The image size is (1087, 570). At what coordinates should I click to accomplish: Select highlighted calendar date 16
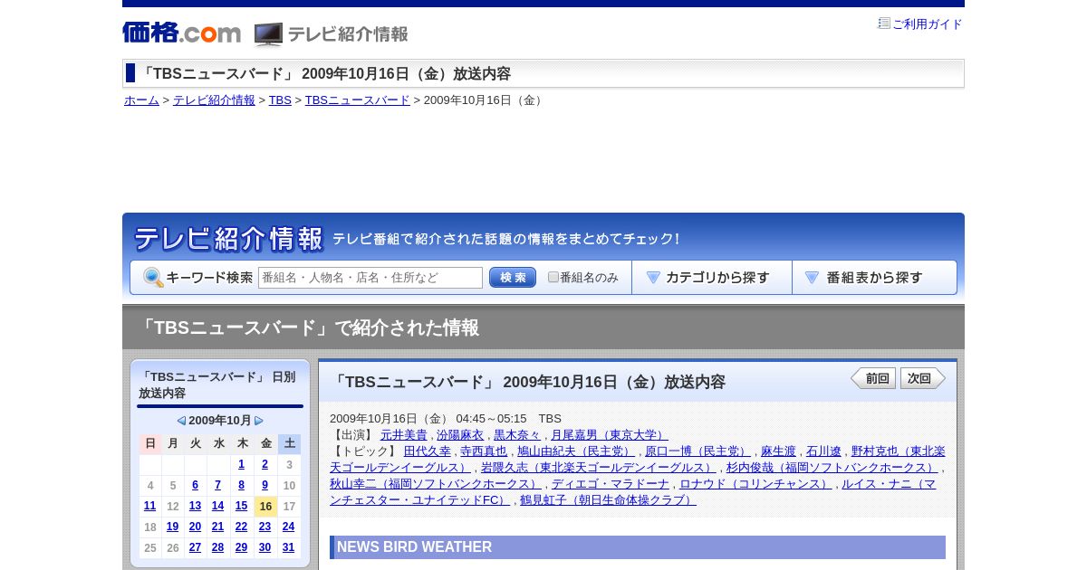tap(265, 507)
